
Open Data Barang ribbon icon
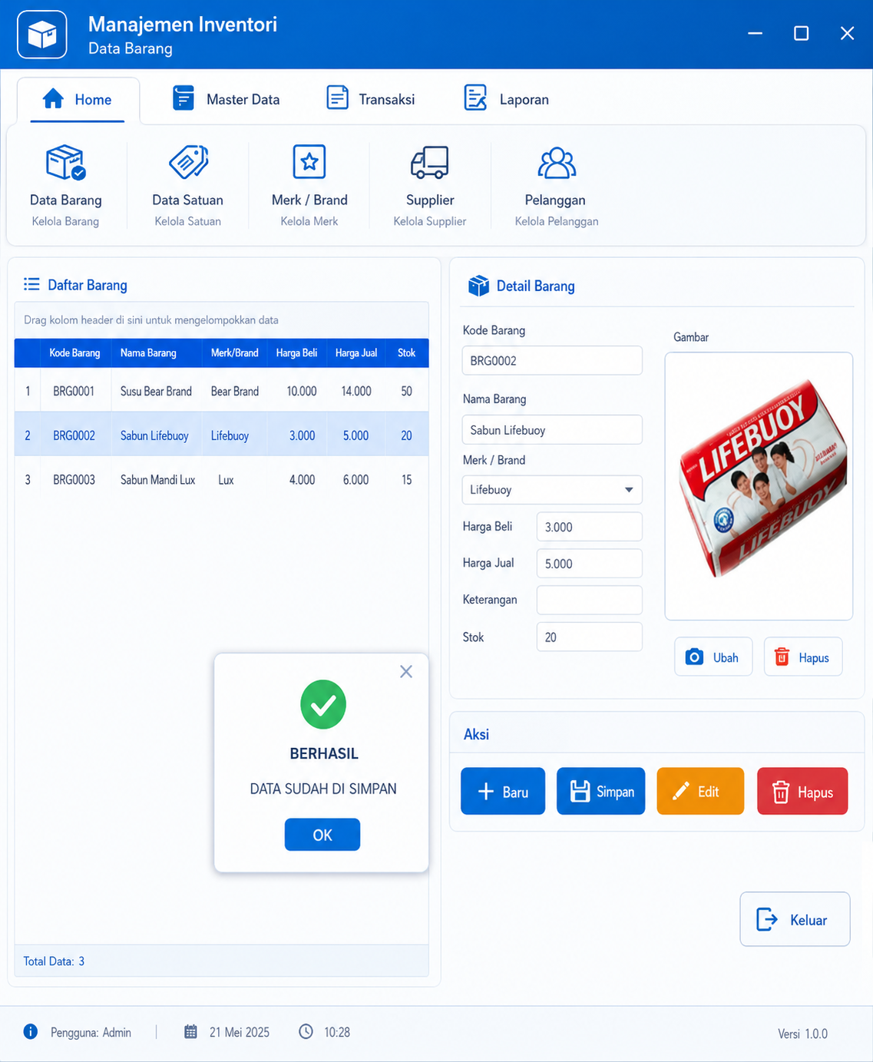[x=66, y=162]
